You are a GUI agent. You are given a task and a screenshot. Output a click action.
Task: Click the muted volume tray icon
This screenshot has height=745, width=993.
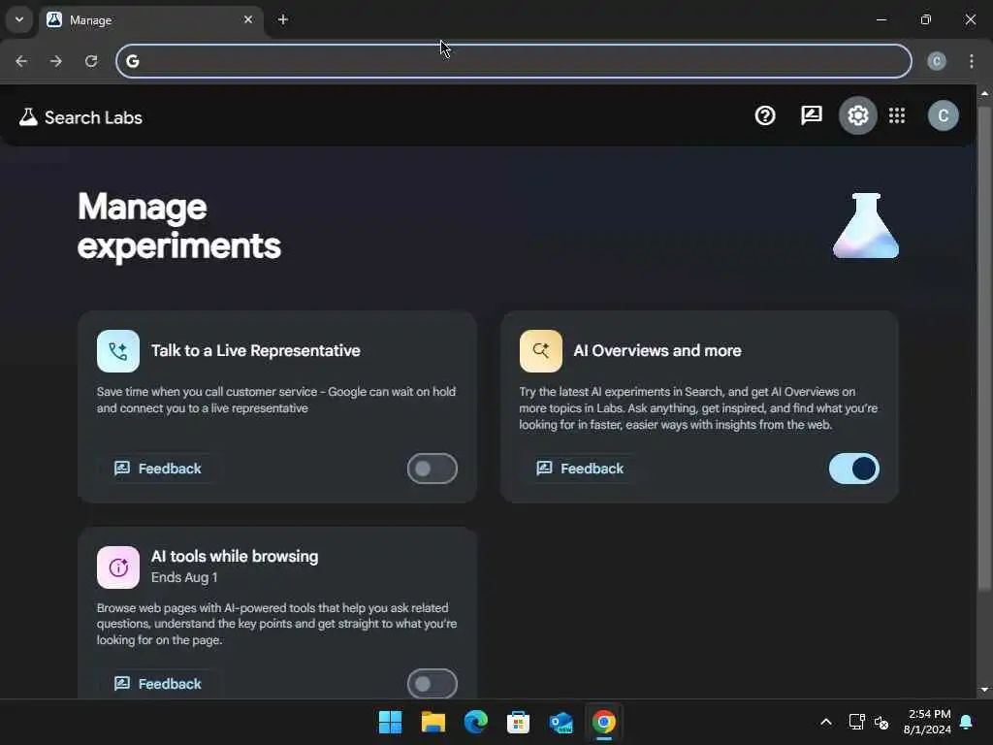point(881,722)
